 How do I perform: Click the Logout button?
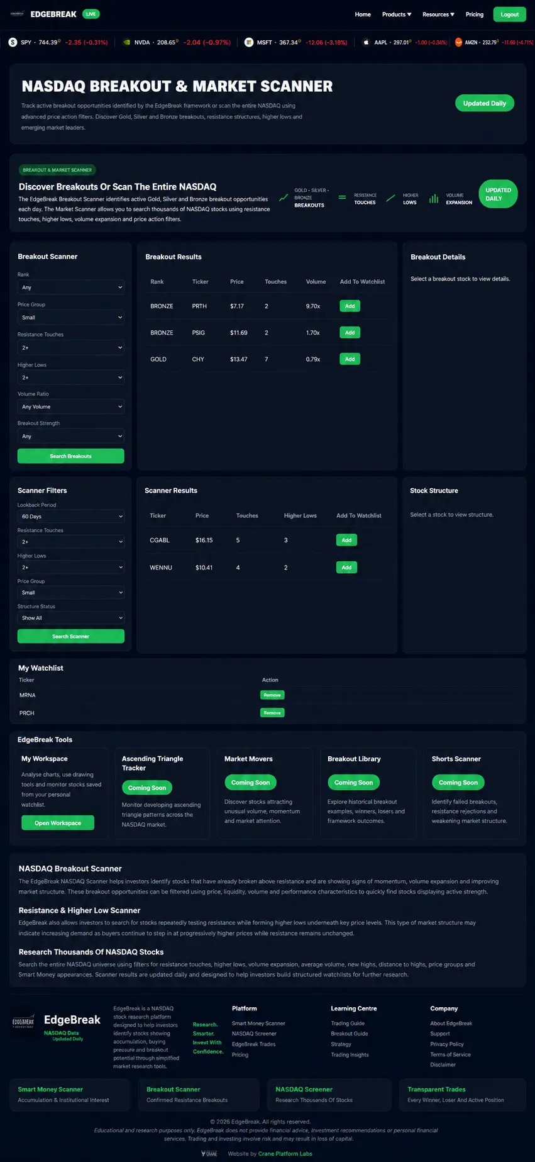[510, 14]
